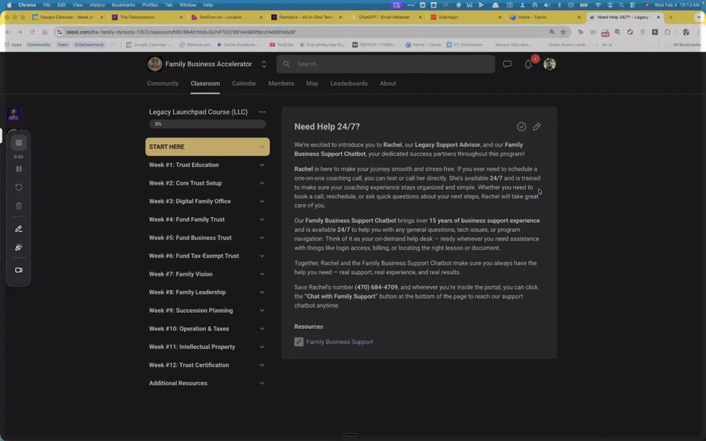The width and height of the screenshot is (706, 441).
Task: Click the Wi-Fi icon in the menu bar
Action: (598, 5)
